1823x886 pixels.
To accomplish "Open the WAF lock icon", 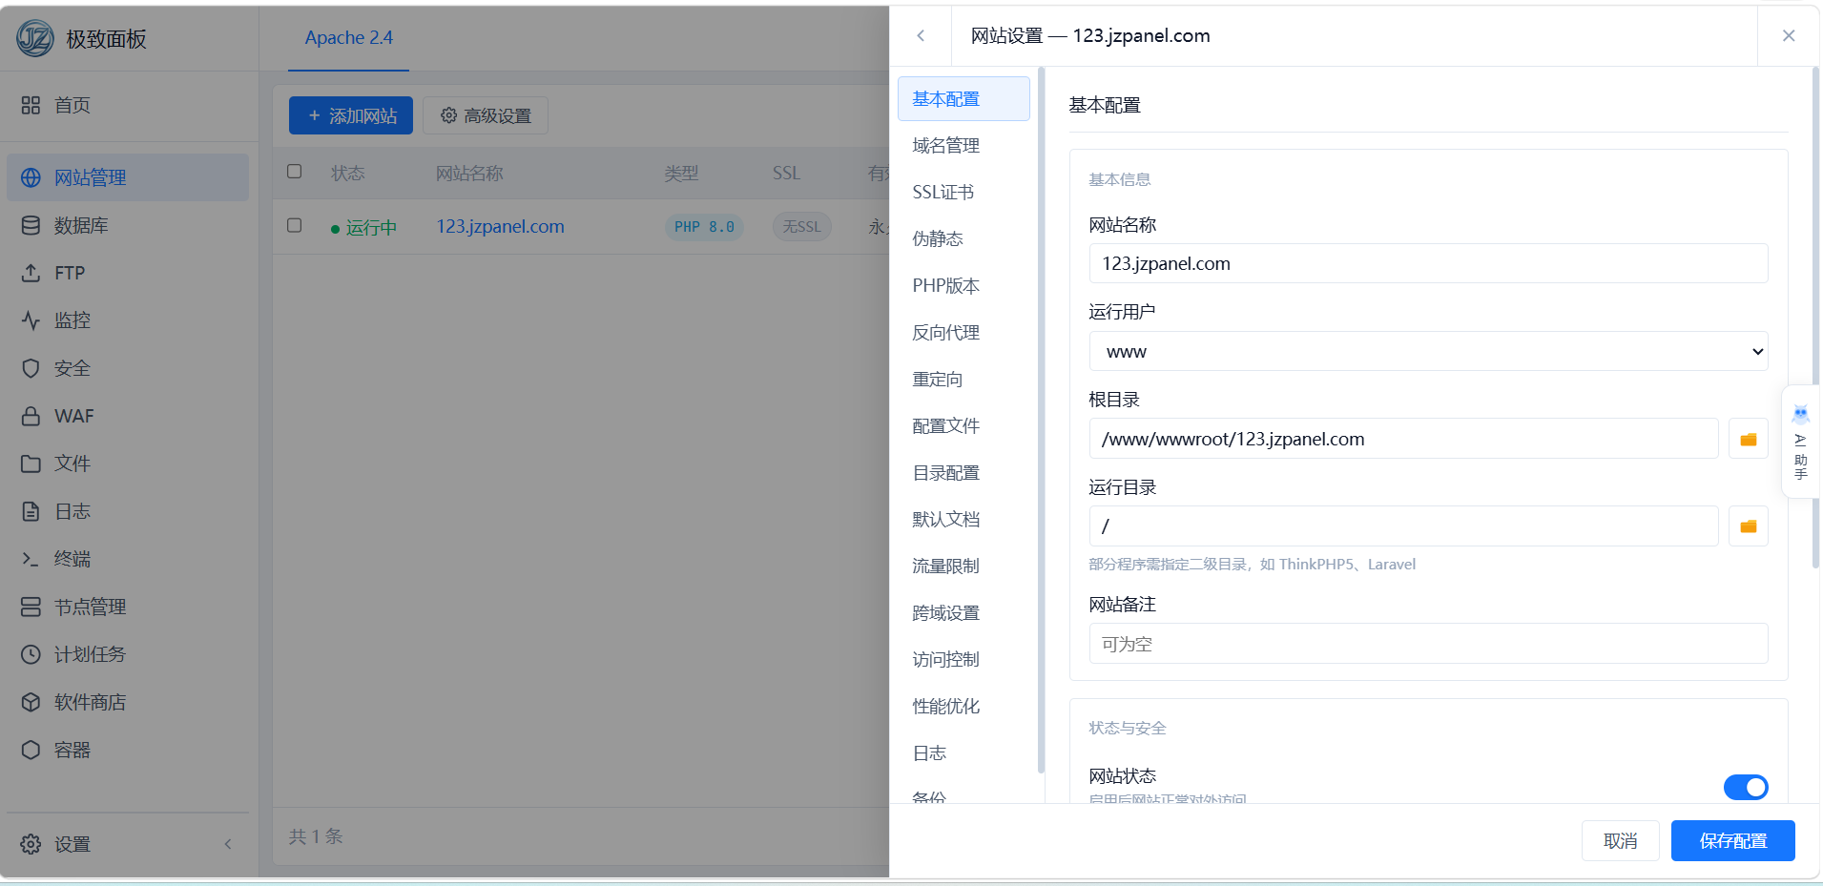I will tap(31, 416).
